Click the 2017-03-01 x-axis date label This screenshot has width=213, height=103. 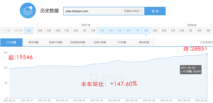(x=9, y=100)
